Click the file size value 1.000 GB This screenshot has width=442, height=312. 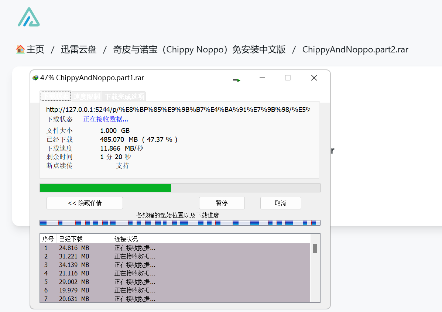point(115,131)
